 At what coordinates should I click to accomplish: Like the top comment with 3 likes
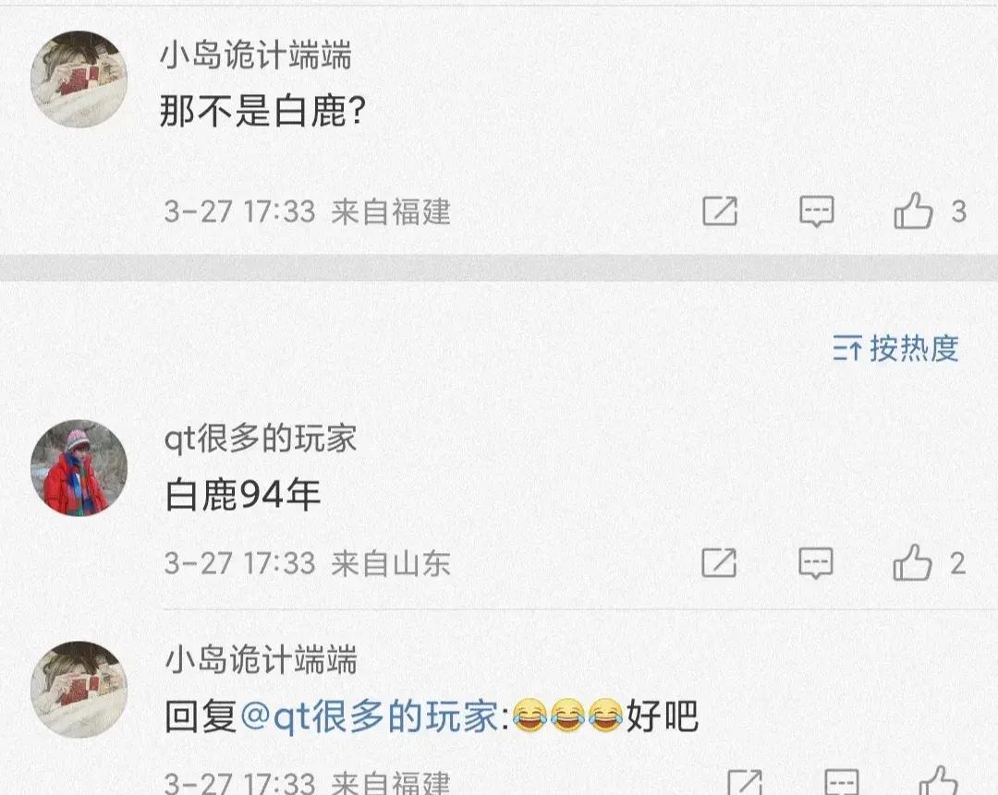pyautogui.click(x=913, y=211)
